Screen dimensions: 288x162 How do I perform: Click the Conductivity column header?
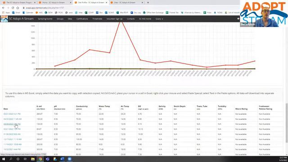82,108
